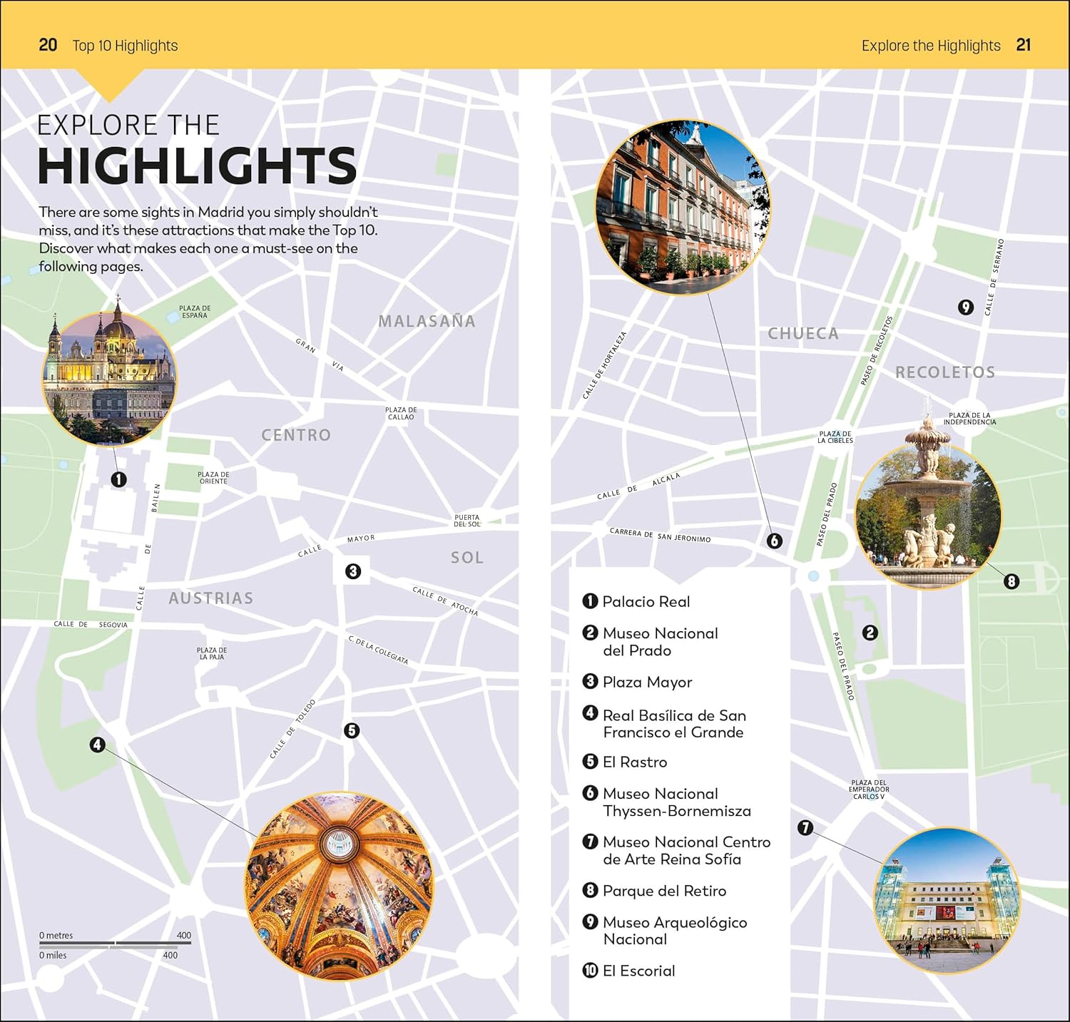
Task: Select Museo Arqueológico Nacional legend entry
Action: 674,931
